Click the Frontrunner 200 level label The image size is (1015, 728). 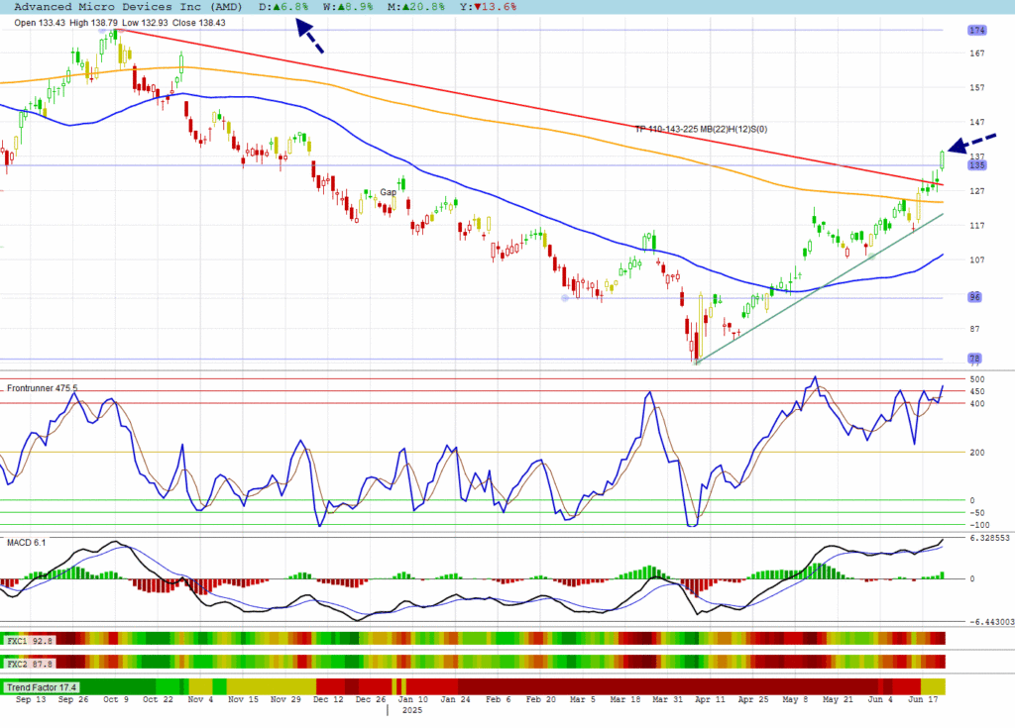click(976, 453)
